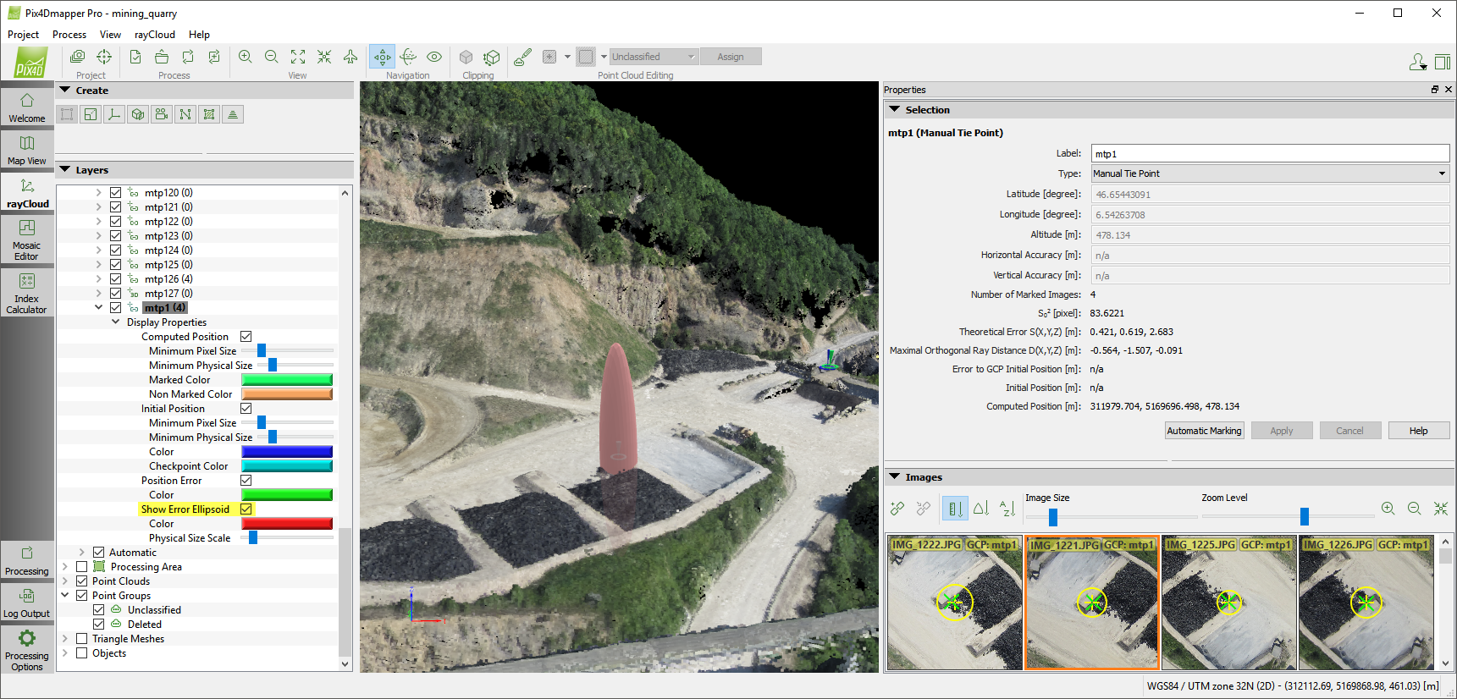Toggle Show Error Ellipsoid checkbox
Viewport: 1457px width, 699px height.
point(246,509)
